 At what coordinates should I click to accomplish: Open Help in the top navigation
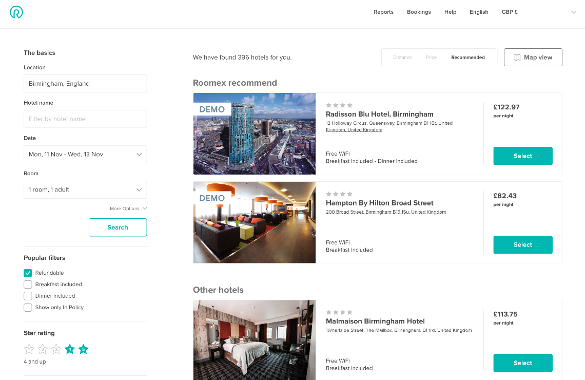tap(451, 12)
